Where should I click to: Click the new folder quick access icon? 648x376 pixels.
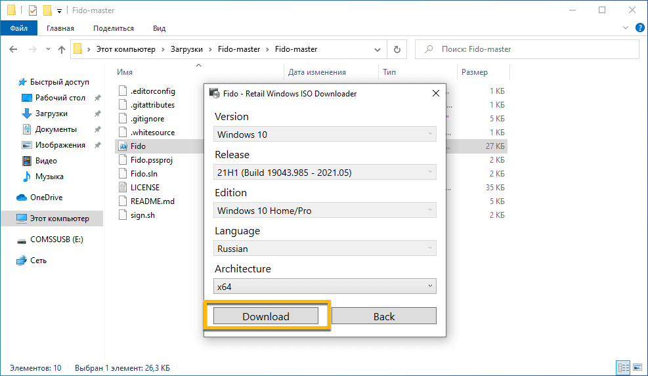click(x=47, y=10)
